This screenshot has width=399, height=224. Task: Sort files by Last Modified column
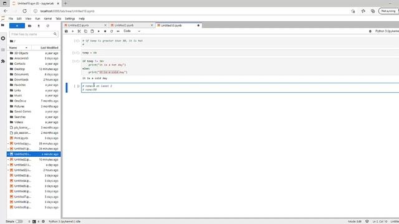tap(46, 48)
